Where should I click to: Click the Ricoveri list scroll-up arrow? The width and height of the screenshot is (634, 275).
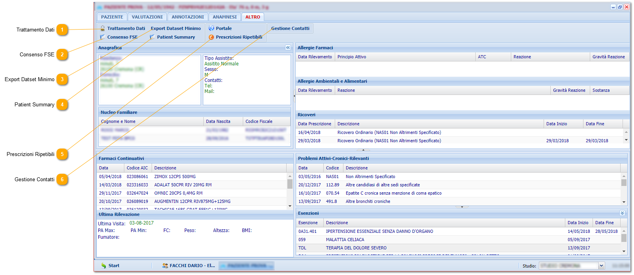(x=626, y=132)
